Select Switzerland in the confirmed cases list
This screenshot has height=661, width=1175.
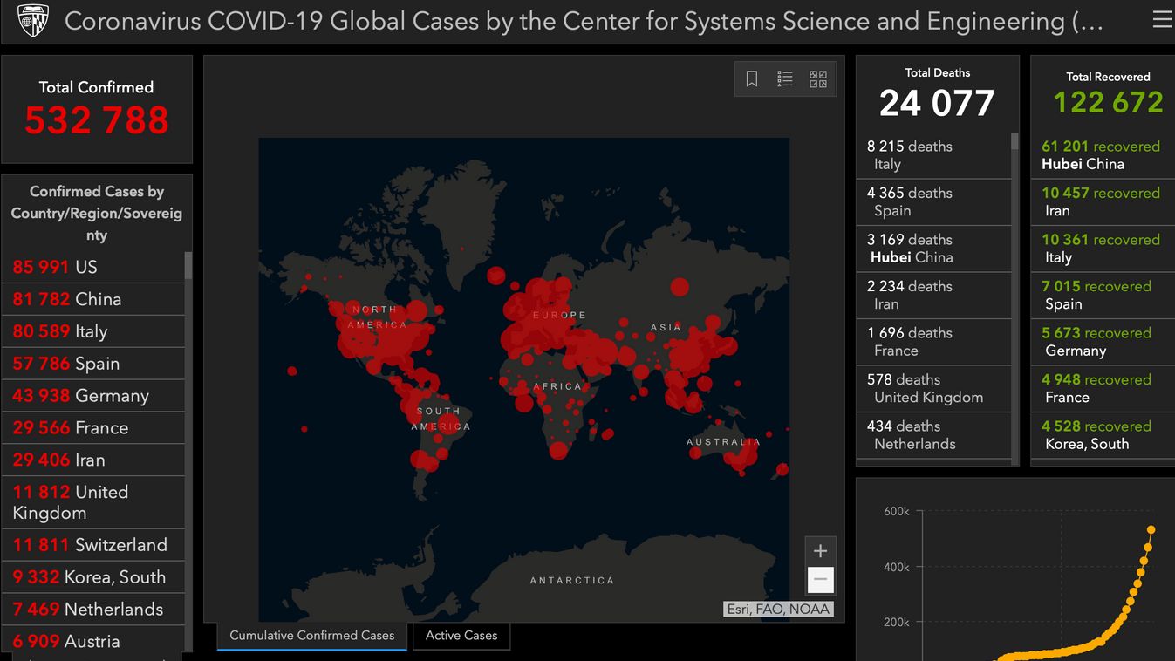pos(93,545)
